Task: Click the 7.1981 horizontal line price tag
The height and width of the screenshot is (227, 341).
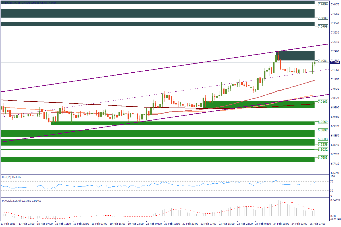Action: coord(323,61)
